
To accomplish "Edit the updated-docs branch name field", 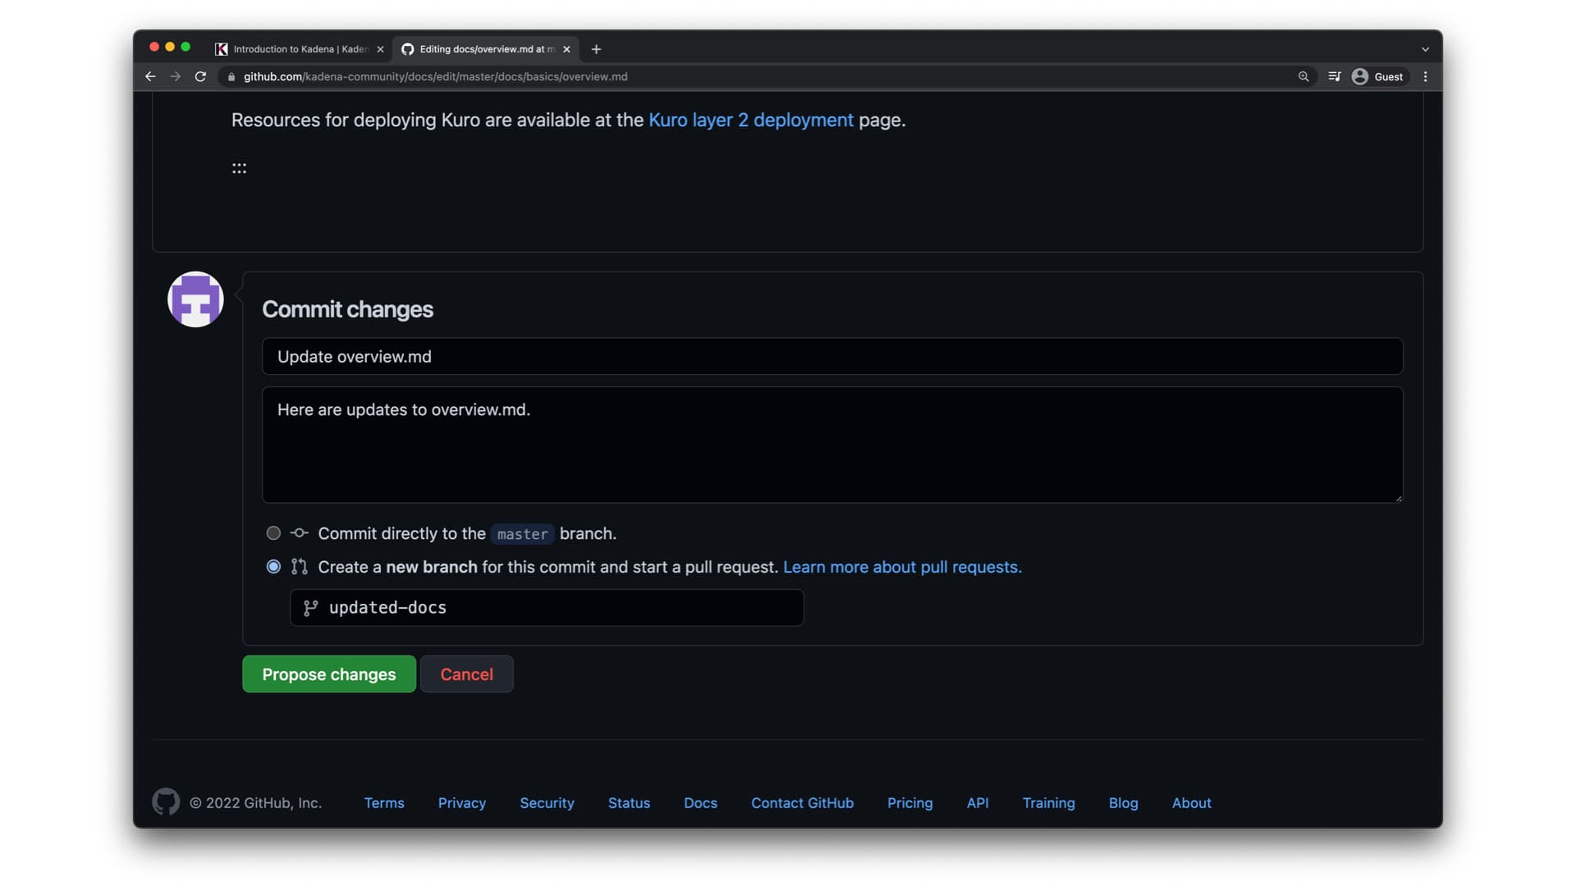I will coord(547,608).
